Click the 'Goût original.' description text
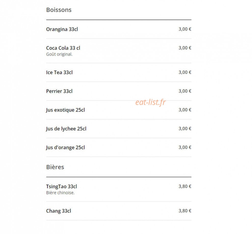Viewport: 252px width, 234px height. 59,54
